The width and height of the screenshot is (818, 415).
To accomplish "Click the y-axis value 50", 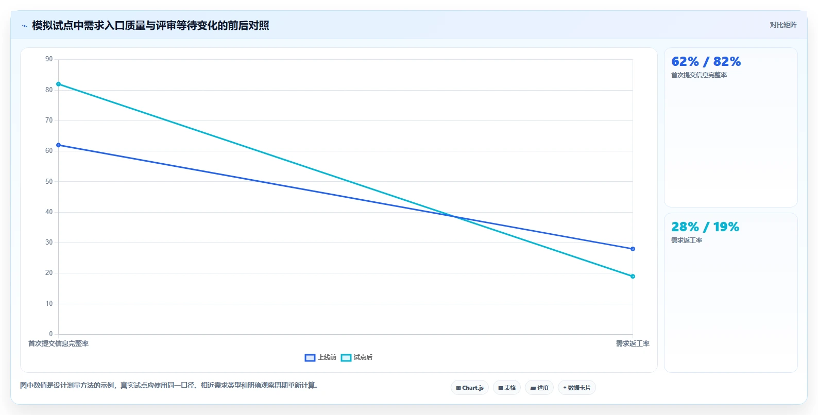I will [x=49, y=181].
